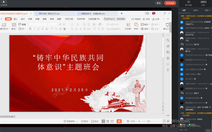Open the object properties sliders icon in side panel
Screen dimensions: 212x132
pos(168,40)
